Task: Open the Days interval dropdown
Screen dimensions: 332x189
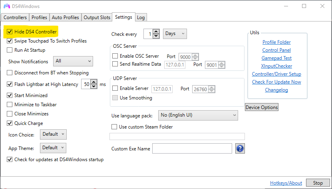Action: pyautogui.click(x=175, y=34)
